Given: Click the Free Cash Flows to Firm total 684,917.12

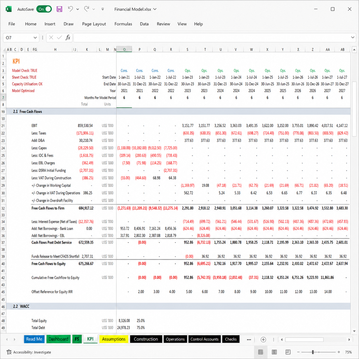Looking at the screenshot, I should (86, 208).
